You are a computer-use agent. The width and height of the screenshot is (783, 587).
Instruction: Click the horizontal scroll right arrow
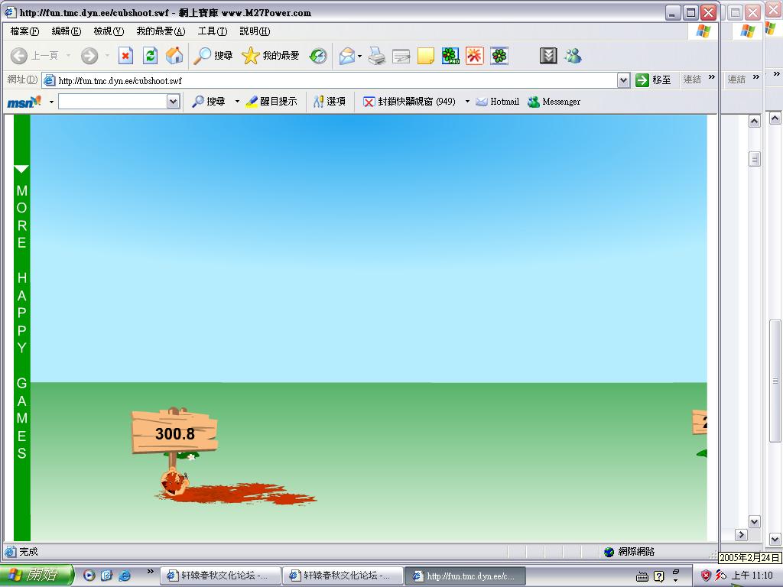[742, 534]
